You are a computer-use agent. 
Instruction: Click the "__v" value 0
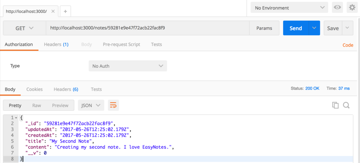click(x=45, y=153)
